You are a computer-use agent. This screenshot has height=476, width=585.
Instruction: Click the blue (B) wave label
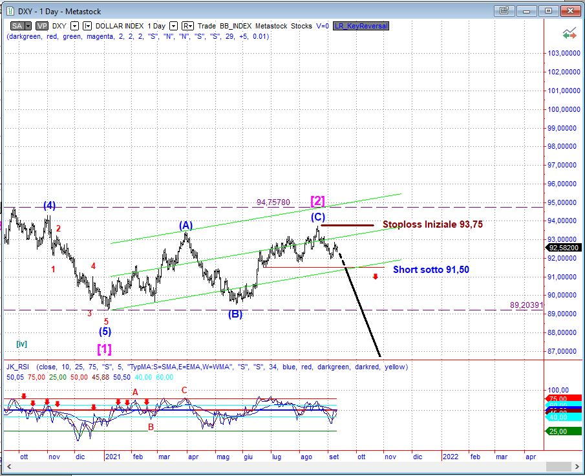[235, 315]
